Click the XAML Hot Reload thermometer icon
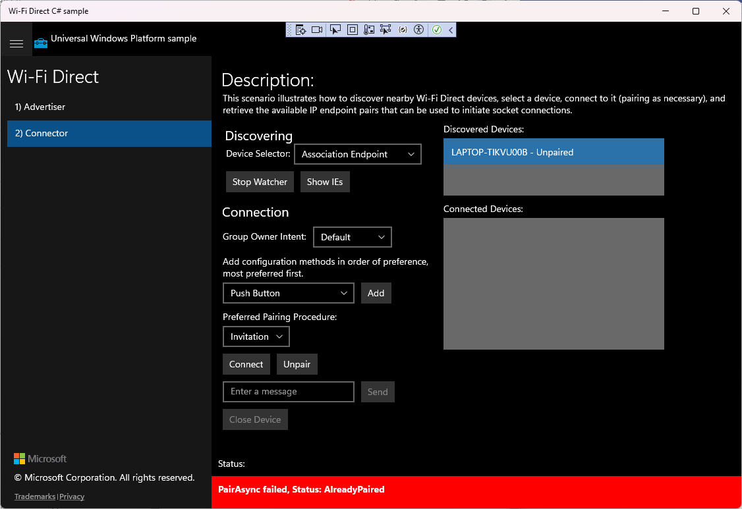This screenshot has width=742, height=509. pyautogui.click(x=368, y=30)
